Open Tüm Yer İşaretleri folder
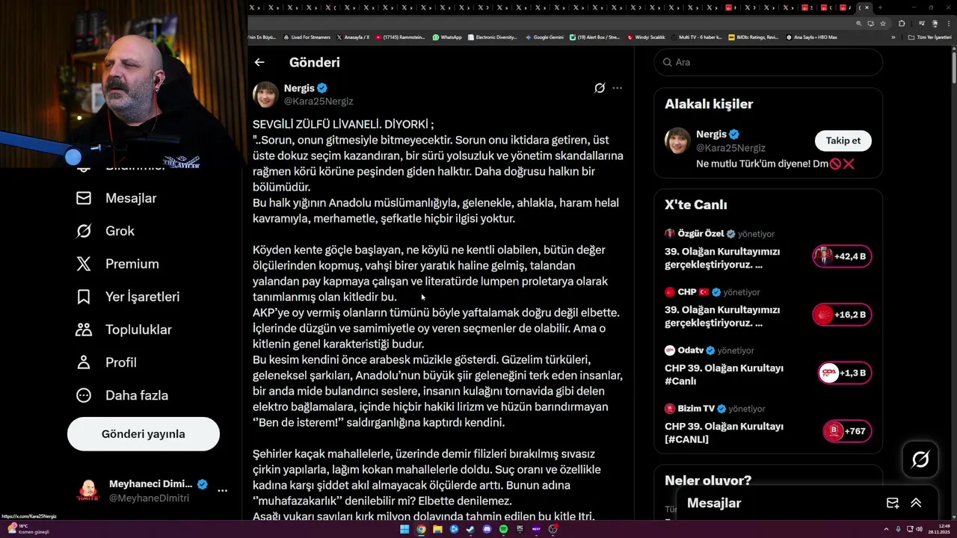957x538 pixels. [x=931, y=37]
